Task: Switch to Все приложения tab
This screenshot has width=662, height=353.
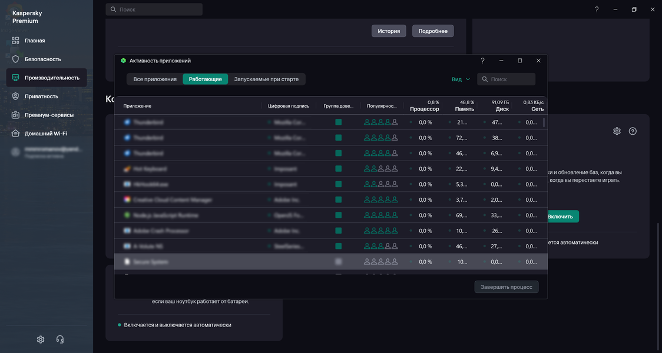Action: click(155, 79)
